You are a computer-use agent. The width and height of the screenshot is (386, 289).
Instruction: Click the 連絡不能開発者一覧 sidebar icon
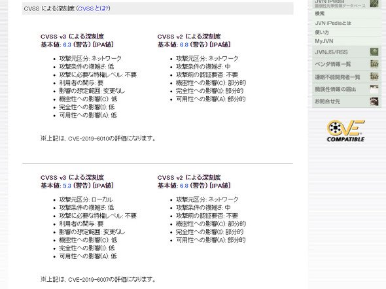[x=374, y=76]
